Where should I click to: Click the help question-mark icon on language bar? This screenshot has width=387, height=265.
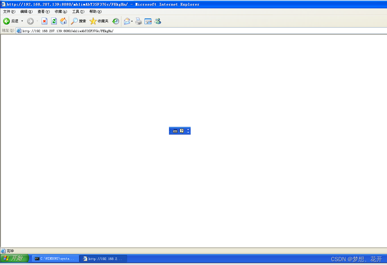[182, 131]
